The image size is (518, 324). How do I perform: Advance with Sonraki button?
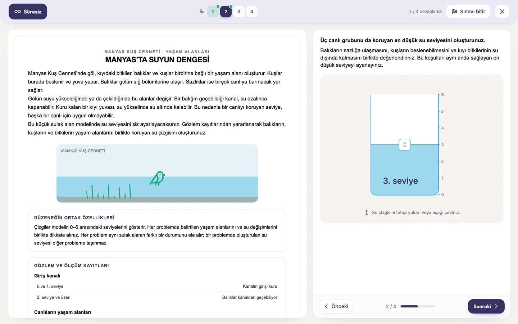pos(486,306)
